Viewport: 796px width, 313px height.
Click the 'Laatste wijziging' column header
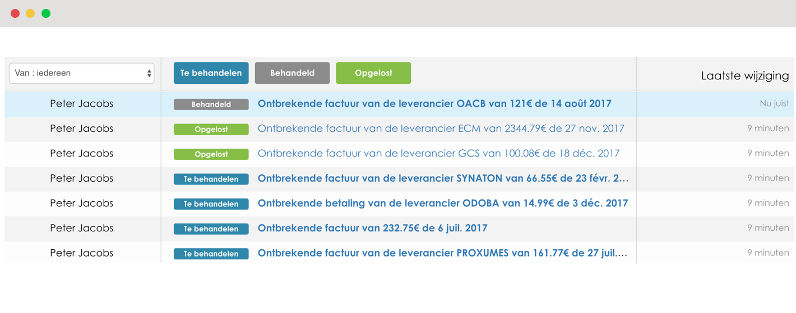[x=745, y=76]
